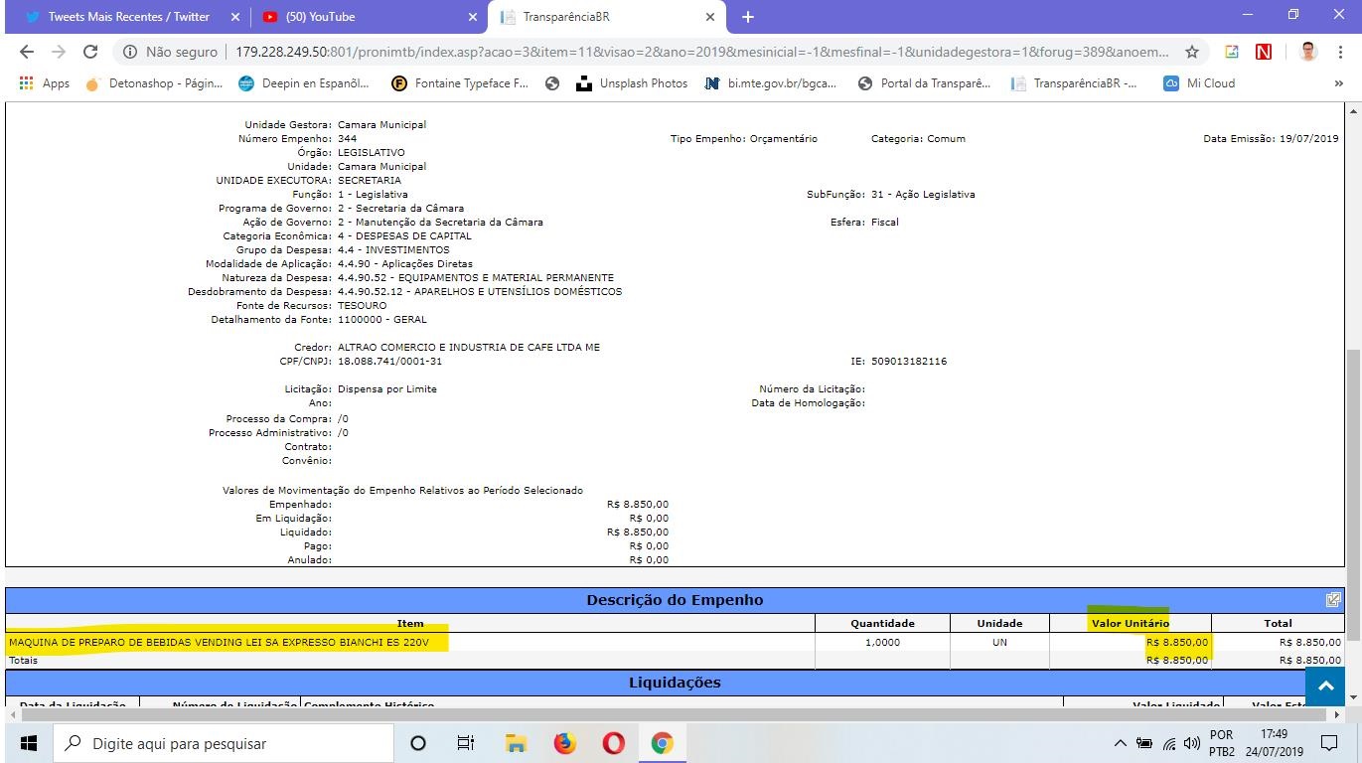Click the export icon in Descrição do Empenho header
The height and width of the screenshot is (763, 1362).
point(1333,600)
